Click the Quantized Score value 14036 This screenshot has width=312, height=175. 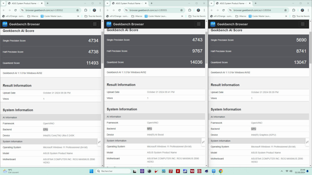click(196, 62)
